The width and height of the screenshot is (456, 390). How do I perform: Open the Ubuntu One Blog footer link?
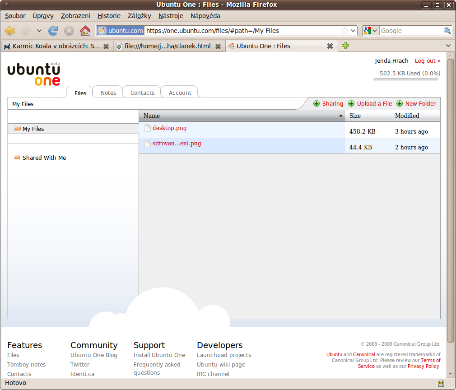click(93, 355)
